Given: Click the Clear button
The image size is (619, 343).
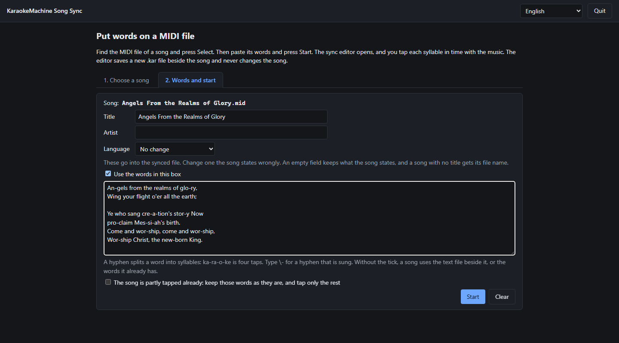Looking at the screenshot, I should tap(502, 297).
